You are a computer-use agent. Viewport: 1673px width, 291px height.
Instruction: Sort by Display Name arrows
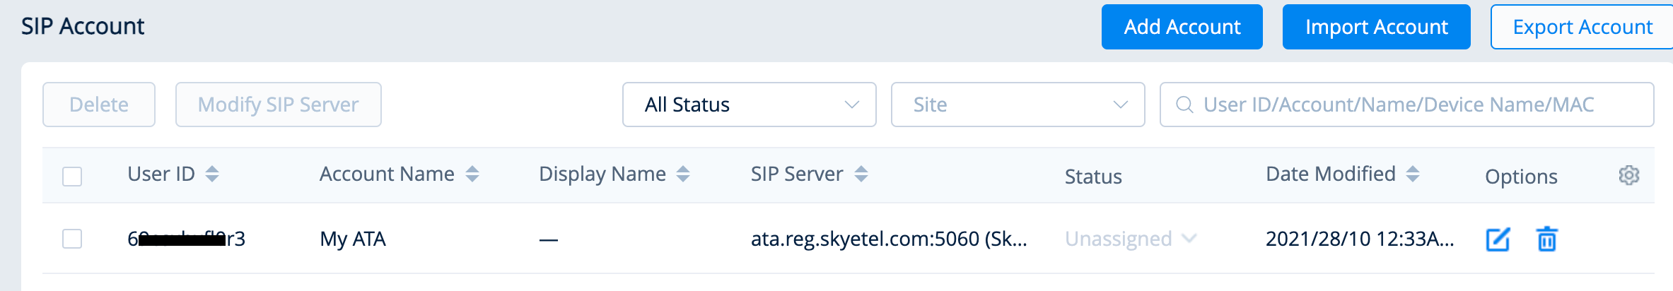[683, 174]
